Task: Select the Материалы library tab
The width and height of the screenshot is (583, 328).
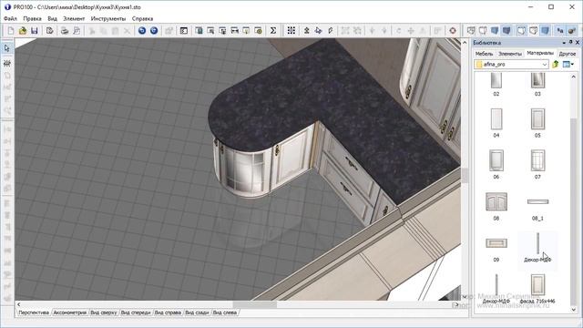Action: [540, 53]
